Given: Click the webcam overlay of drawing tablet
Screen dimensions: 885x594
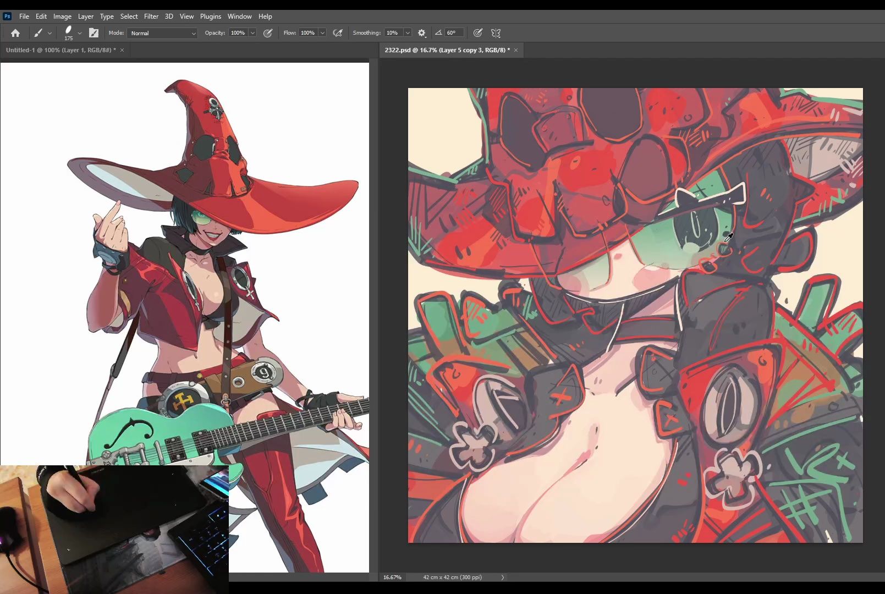Looking at the screenshot, I should (x=114, y=529).
